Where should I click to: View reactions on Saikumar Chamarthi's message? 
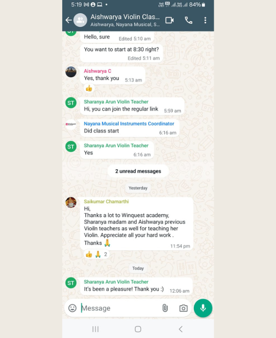tap(96, 255)
